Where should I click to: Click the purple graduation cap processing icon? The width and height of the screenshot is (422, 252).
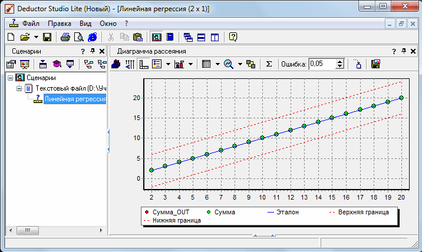click(x=57, y=64)
